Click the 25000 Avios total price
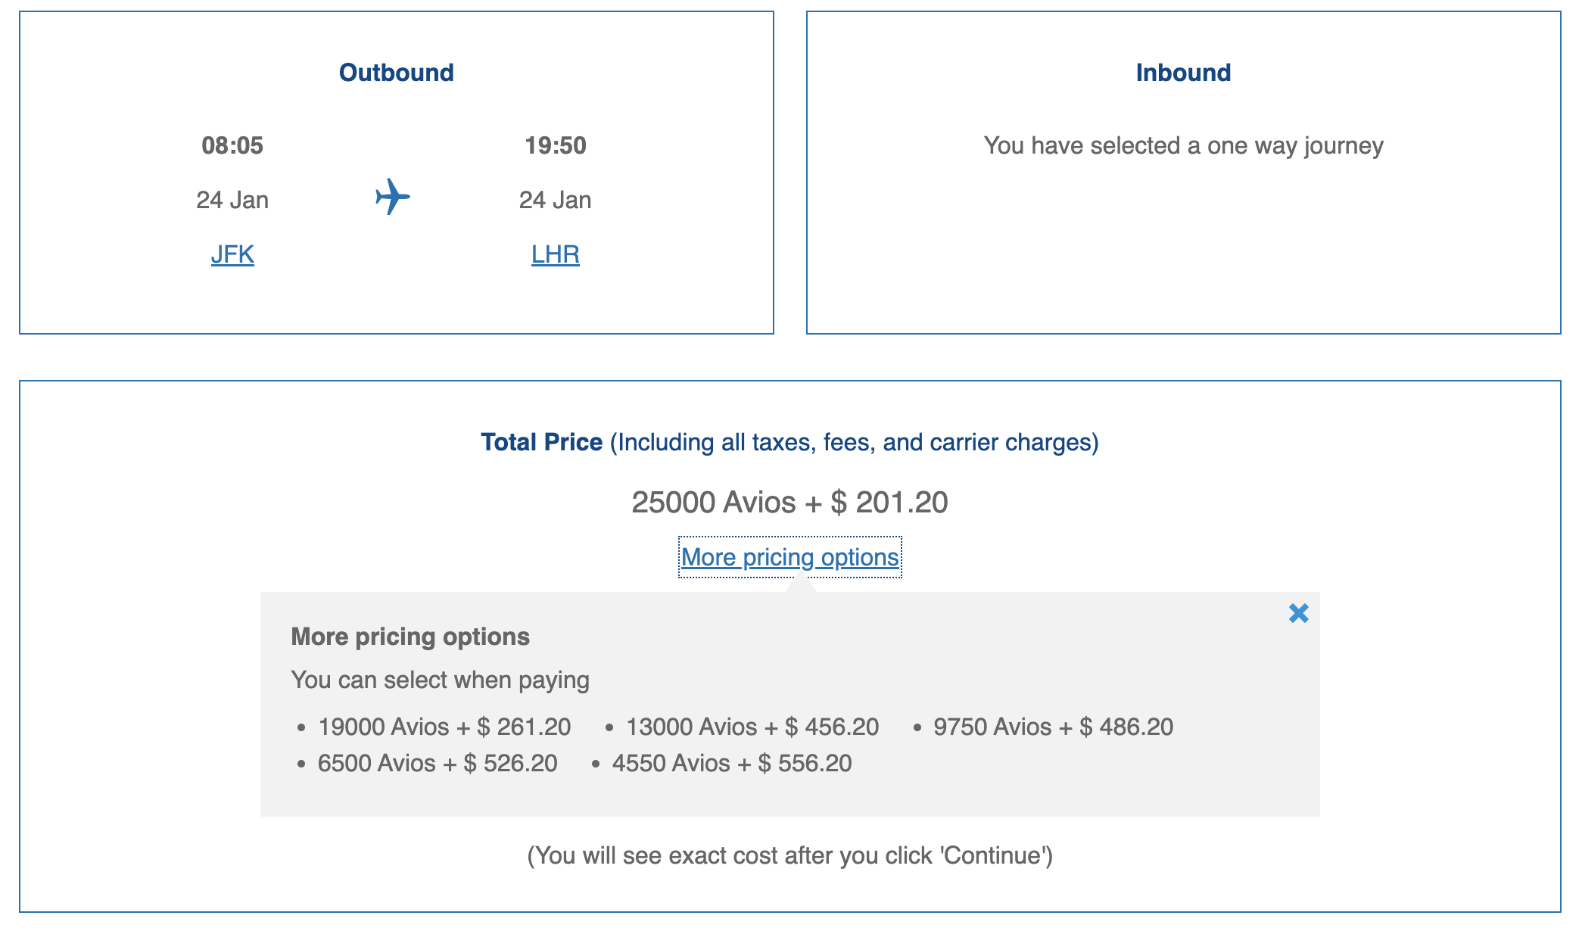 [x=791, y=502]
